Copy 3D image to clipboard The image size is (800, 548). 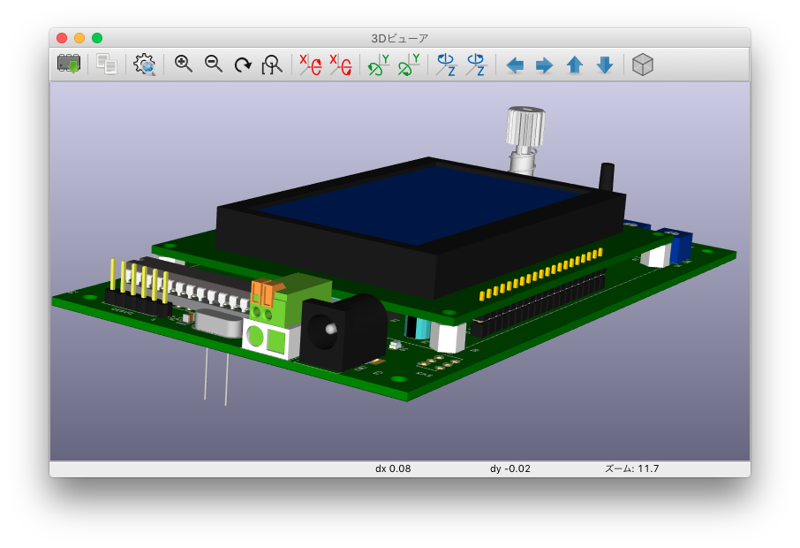pos(107,65)
